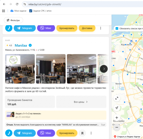Go back to the previous page

[x=4, y=4]
